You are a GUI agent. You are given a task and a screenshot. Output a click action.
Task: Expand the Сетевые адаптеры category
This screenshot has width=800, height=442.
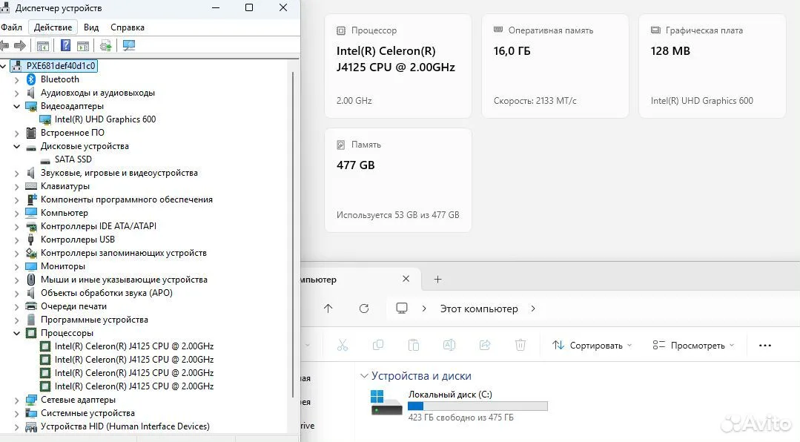click(16, 400)
